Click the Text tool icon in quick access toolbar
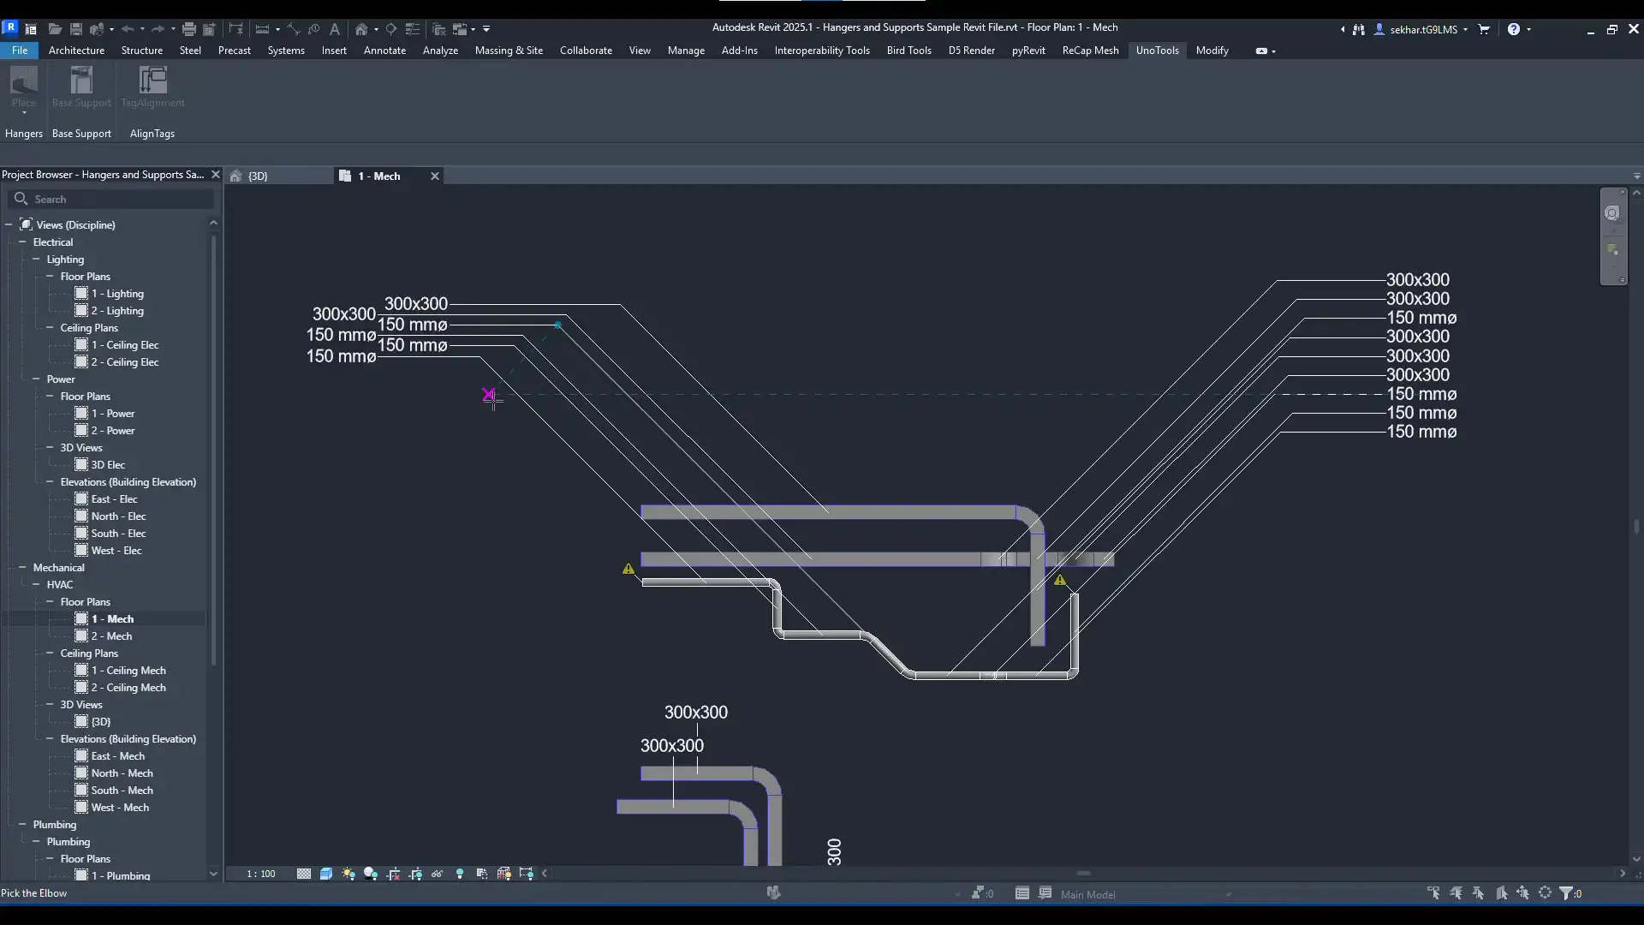This screenshot has height=925, width=1644. coord(335,29)
